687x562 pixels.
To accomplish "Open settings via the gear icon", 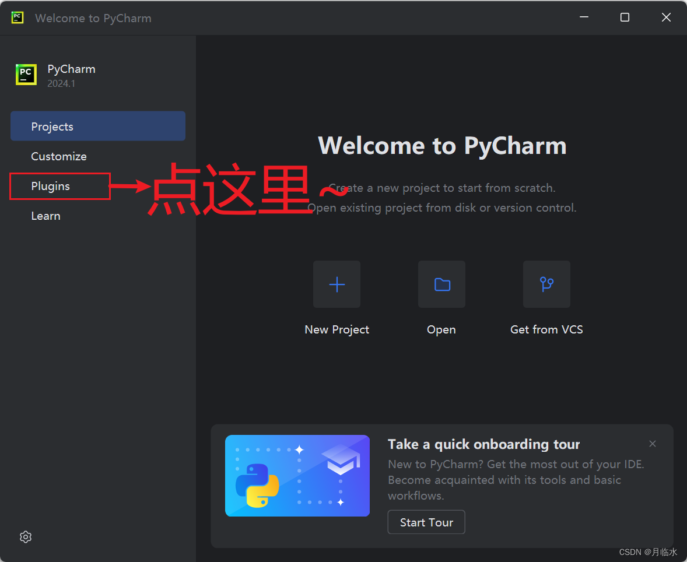I will pos(26,537).
